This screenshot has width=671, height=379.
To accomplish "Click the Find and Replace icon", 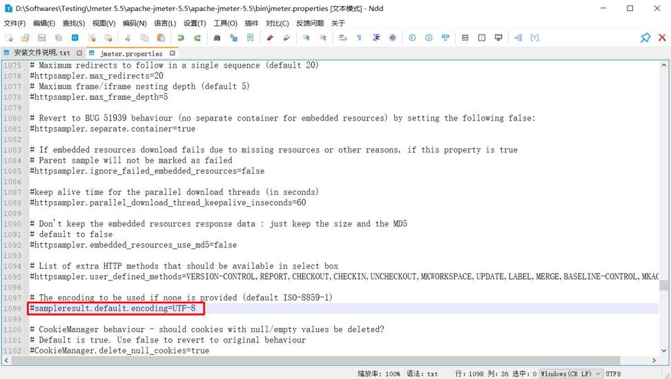I will point(233,38).
